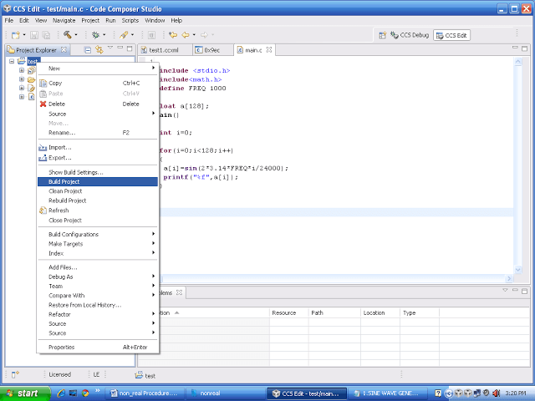535x401 pixels.
Task: Open the File menu
Action: [9, 20]
